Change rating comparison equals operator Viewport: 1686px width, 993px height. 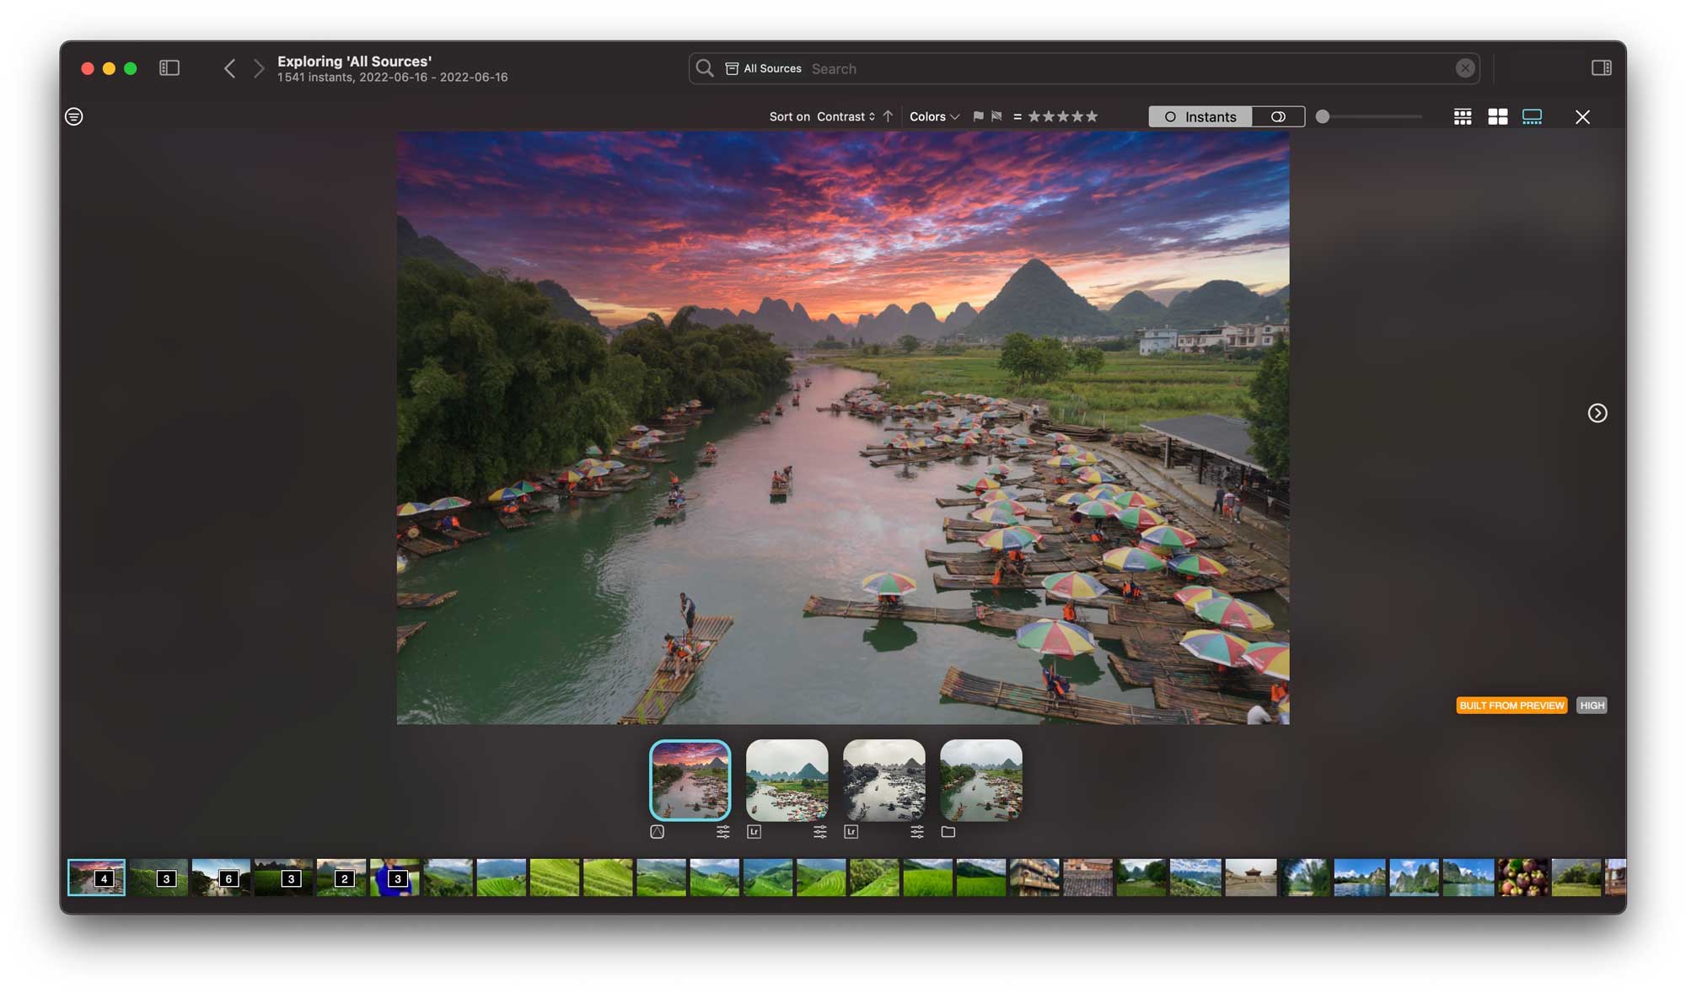tap(1018, 116)
